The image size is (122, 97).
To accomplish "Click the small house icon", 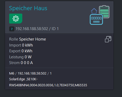I will coord(94,11).
